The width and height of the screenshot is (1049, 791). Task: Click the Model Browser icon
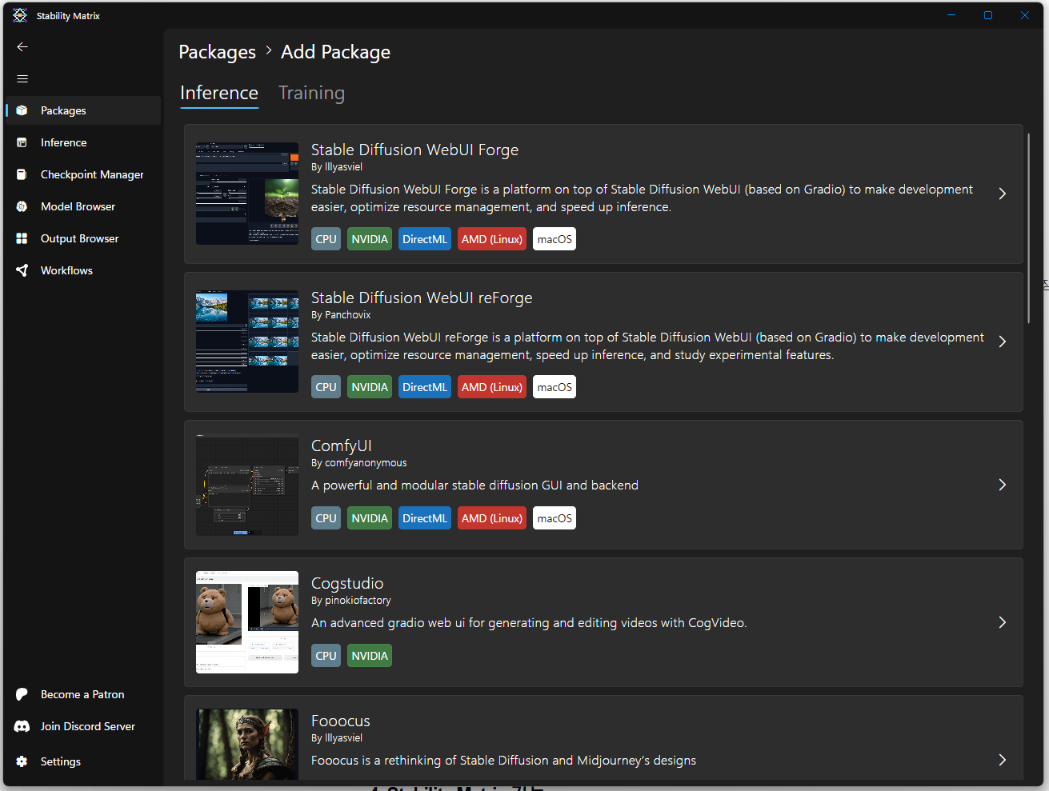(x=22, y=206)
